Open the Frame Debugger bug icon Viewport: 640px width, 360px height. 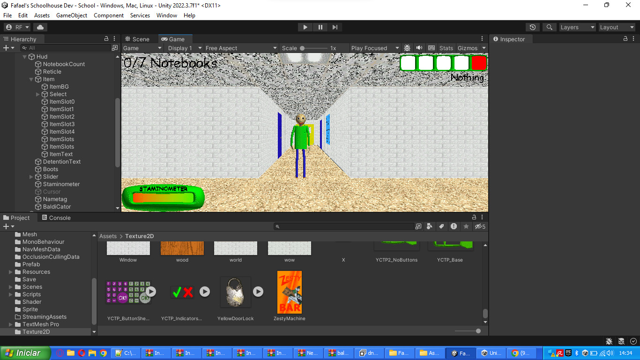click(407, 48)
